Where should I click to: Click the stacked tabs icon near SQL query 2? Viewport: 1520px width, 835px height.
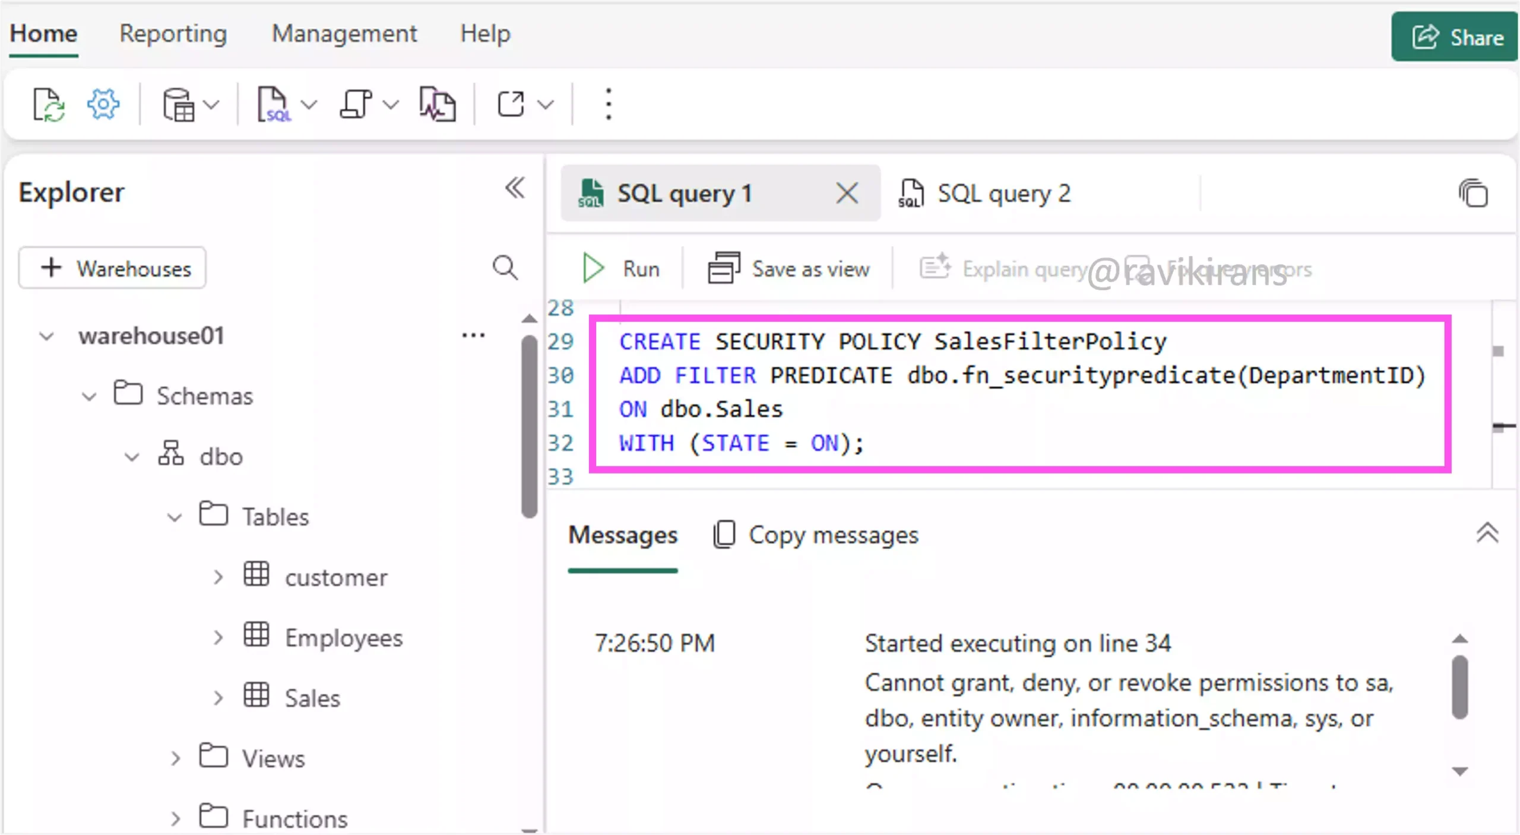(1473, 193)
